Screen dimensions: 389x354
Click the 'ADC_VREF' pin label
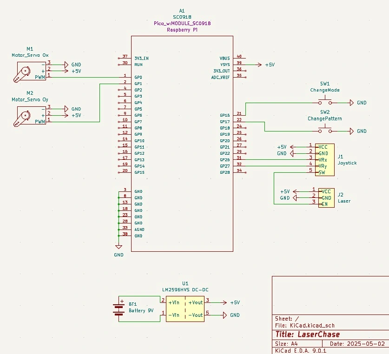point(221,78)
